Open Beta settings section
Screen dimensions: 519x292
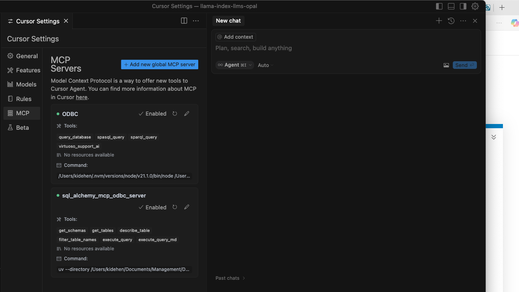[22, 127]
